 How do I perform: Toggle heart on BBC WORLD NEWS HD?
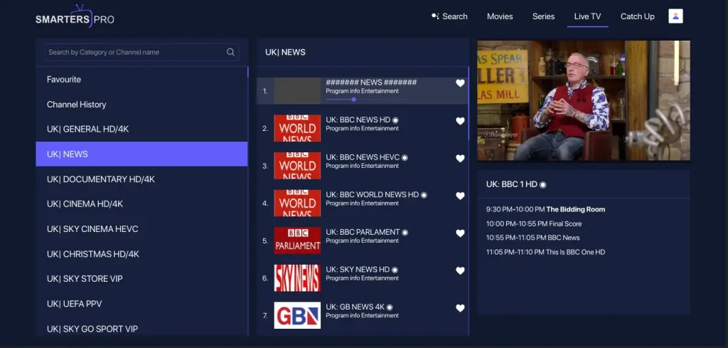click(x=460, y=196)
